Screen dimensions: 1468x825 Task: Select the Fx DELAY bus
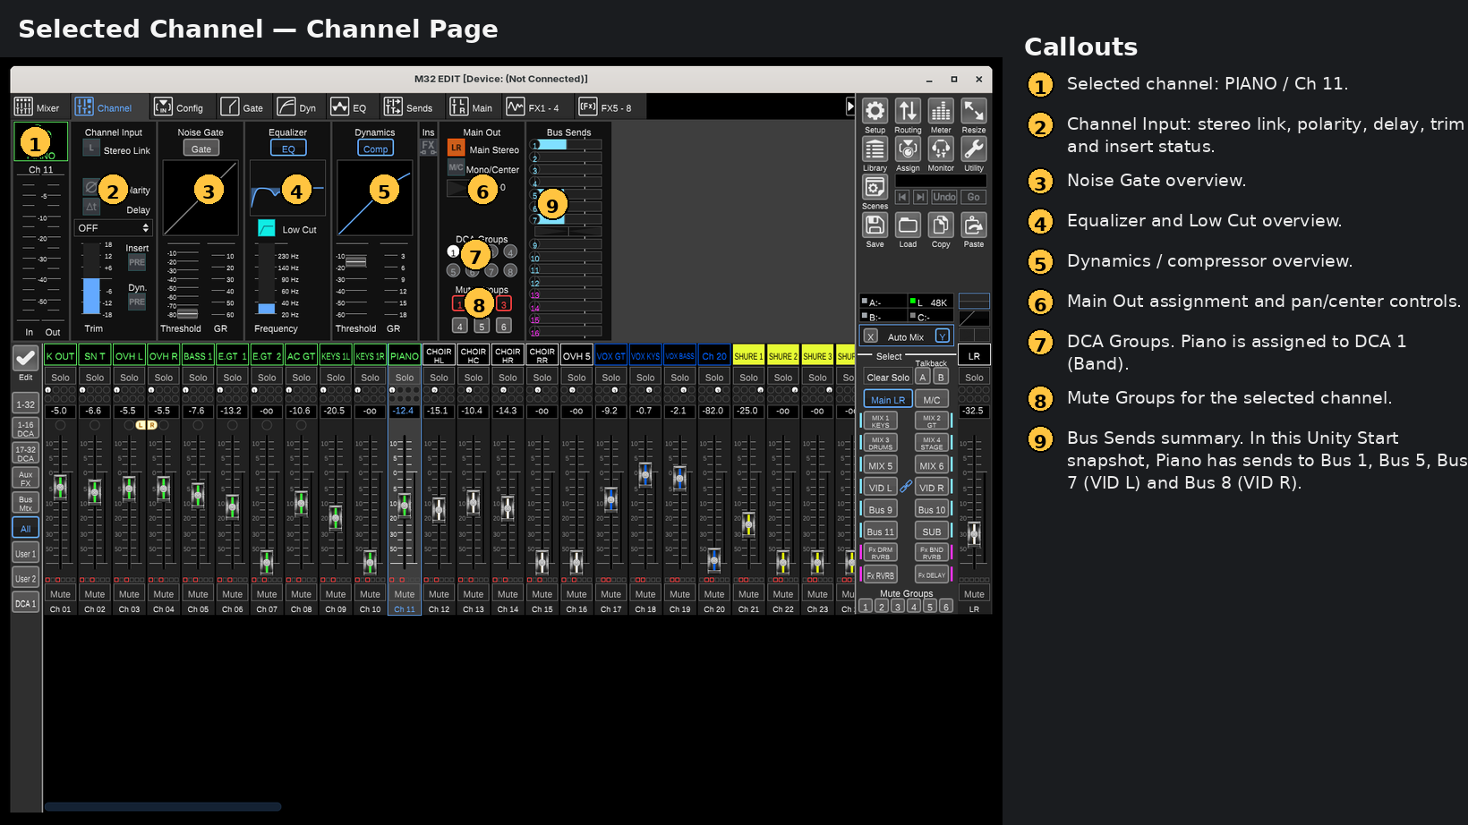tap(932, 574)
